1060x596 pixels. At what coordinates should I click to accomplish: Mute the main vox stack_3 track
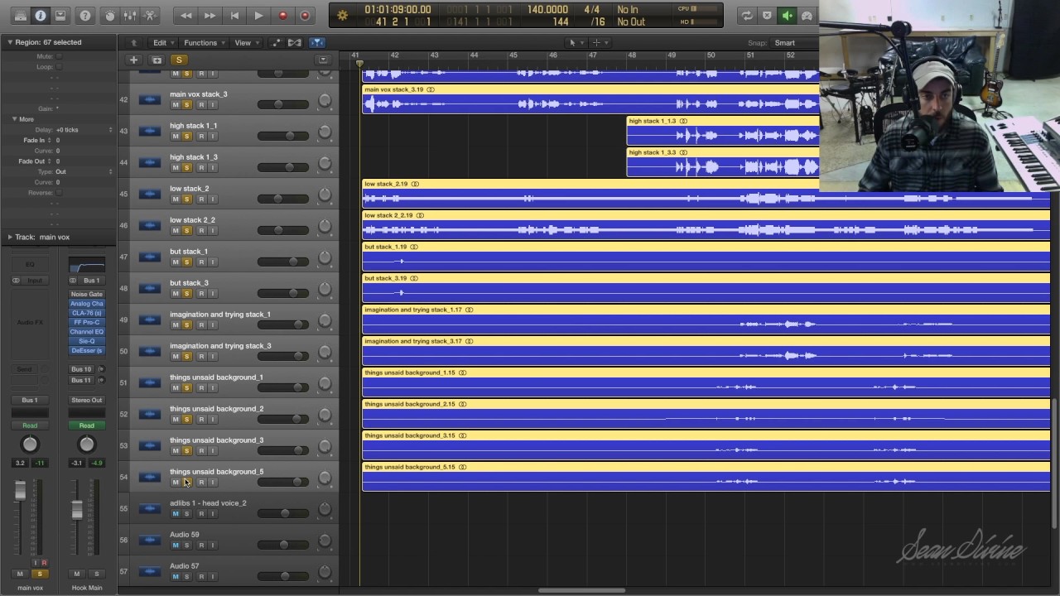pos(175,105)
